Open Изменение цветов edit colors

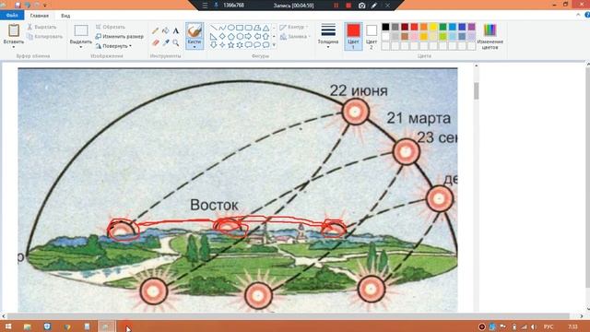[x=490, y=37]
